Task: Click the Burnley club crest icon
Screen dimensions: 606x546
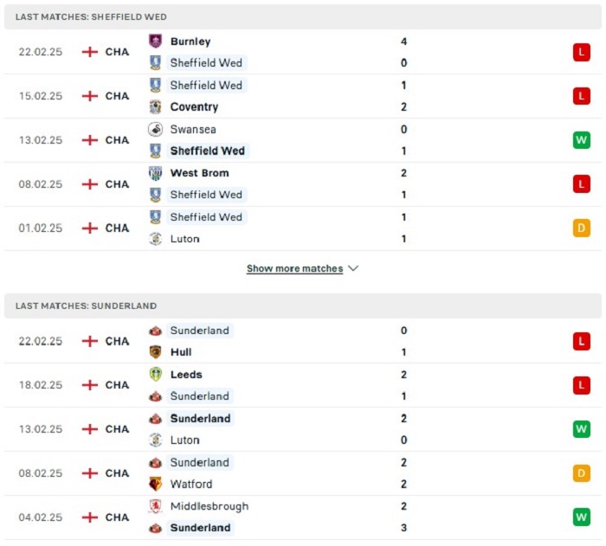Action: point(155,41)
